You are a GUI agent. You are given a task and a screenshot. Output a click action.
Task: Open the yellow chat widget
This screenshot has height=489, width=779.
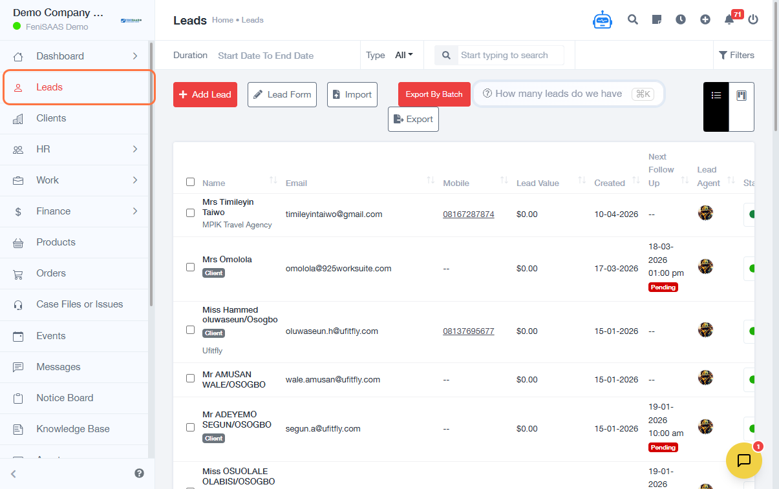point(743,460)
